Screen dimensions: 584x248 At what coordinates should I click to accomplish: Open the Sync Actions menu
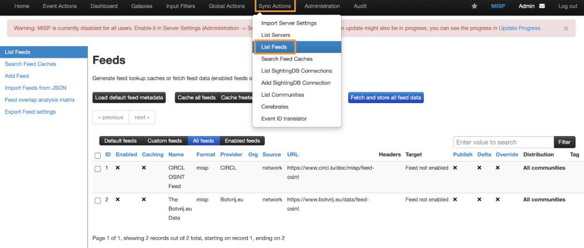[x=275, y=6]
